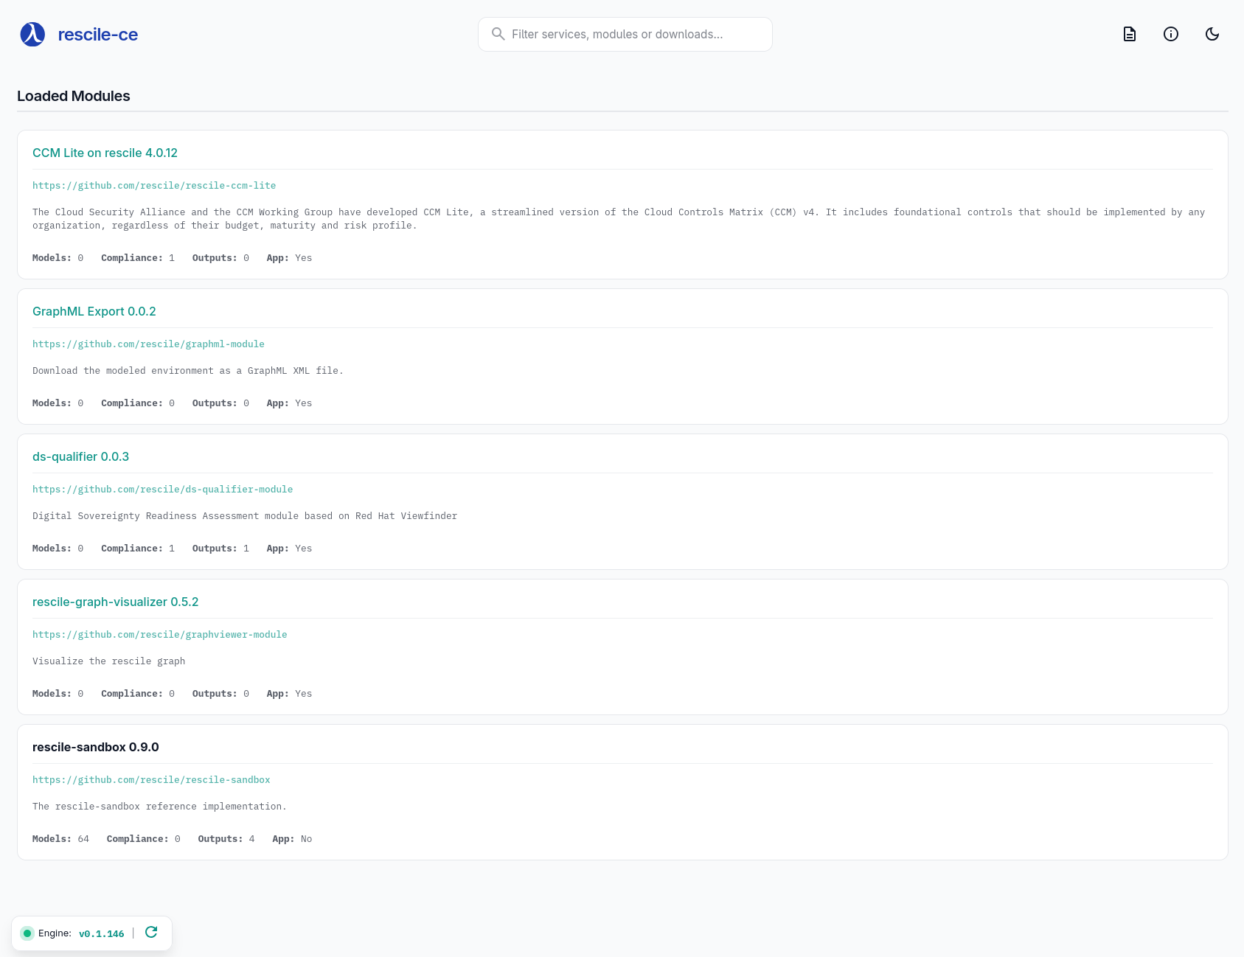1244x957 pixels.
Task: Open the rescile-ccm-lite GitHub repository link
Action: [x=154, y=185]
